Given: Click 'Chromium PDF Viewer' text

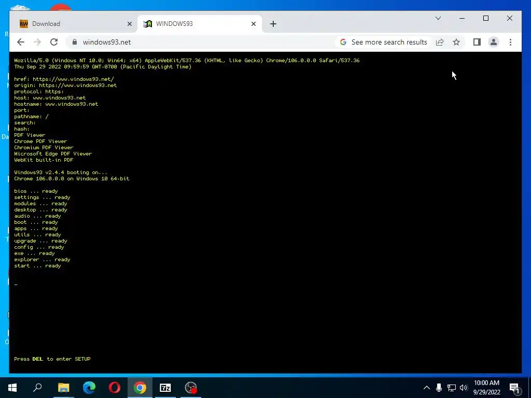Looking at the screenshot, I should click(44, 148).
